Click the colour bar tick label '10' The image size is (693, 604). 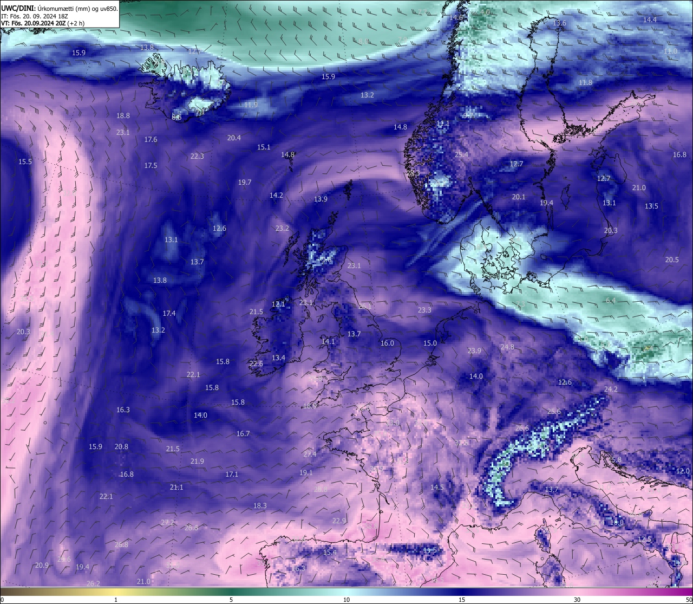[x=346, y=600]
